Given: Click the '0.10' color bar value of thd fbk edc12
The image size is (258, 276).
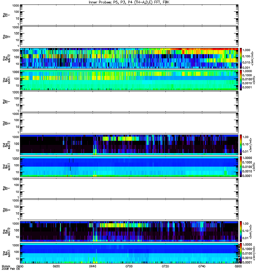Looking at the screenshot, I should coord(246,144).
